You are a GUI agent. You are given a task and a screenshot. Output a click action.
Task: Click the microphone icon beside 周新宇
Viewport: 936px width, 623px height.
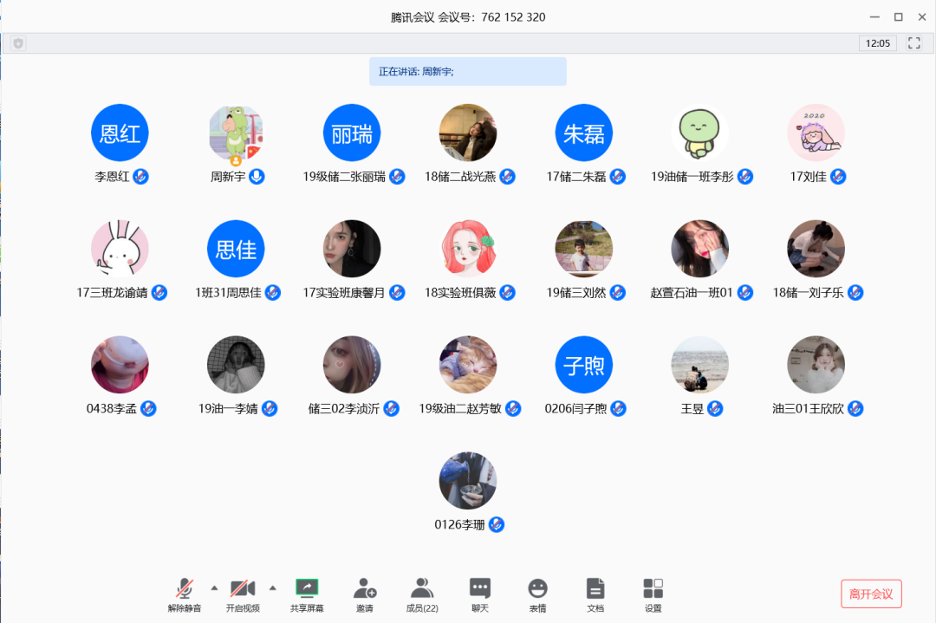pyautogui.click(x=257, y=177)
